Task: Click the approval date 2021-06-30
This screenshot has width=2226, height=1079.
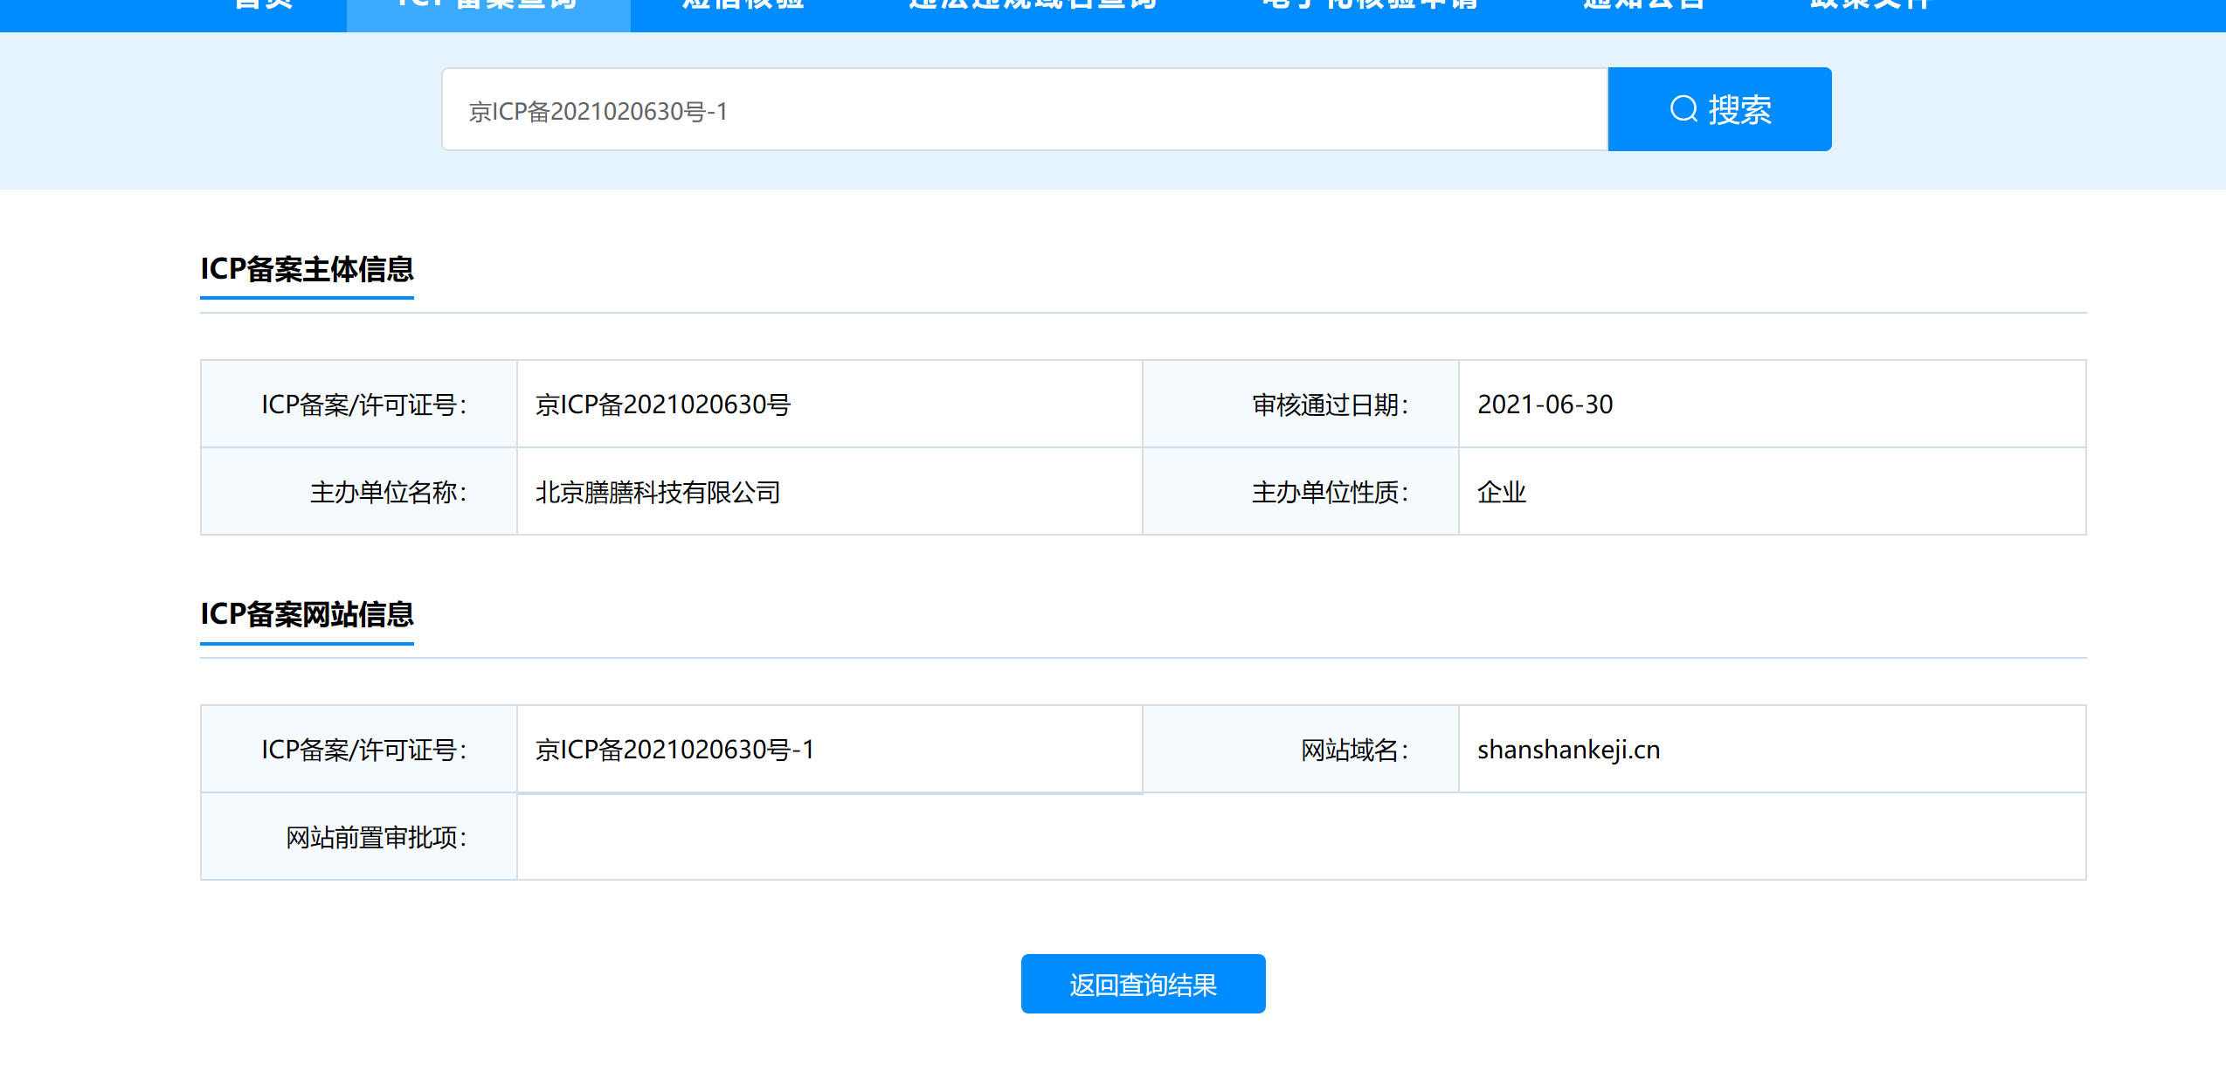Action: click(x=1545, y=405)
